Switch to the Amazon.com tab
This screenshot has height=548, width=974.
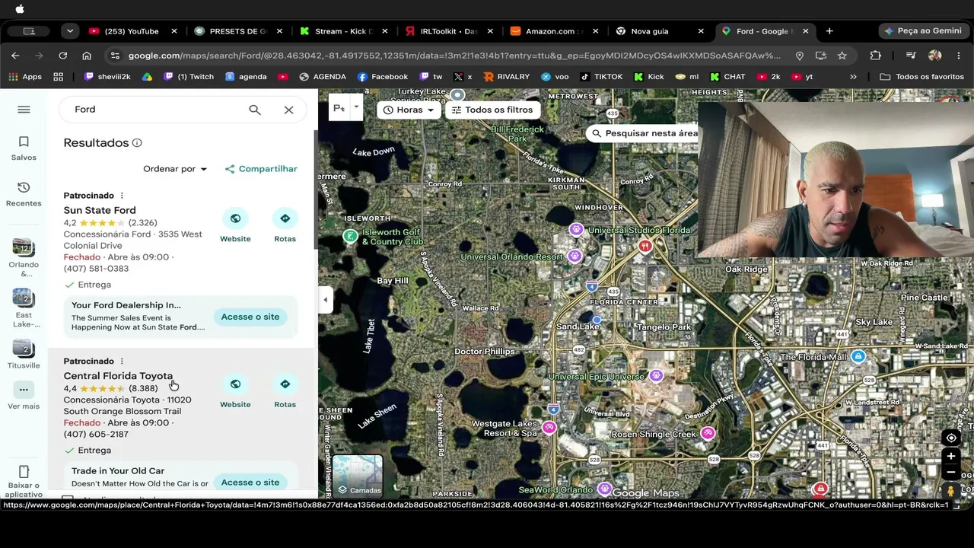click(x=553, y=31)
